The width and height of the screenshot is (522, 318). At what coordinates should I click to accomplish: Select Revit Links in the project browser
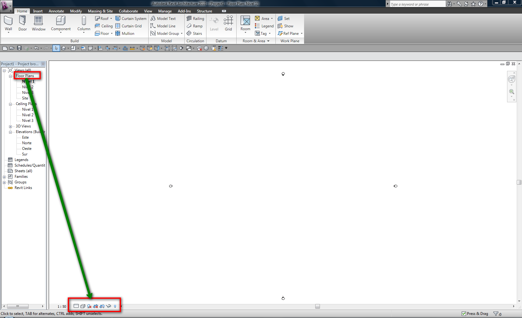pos(23,188)
